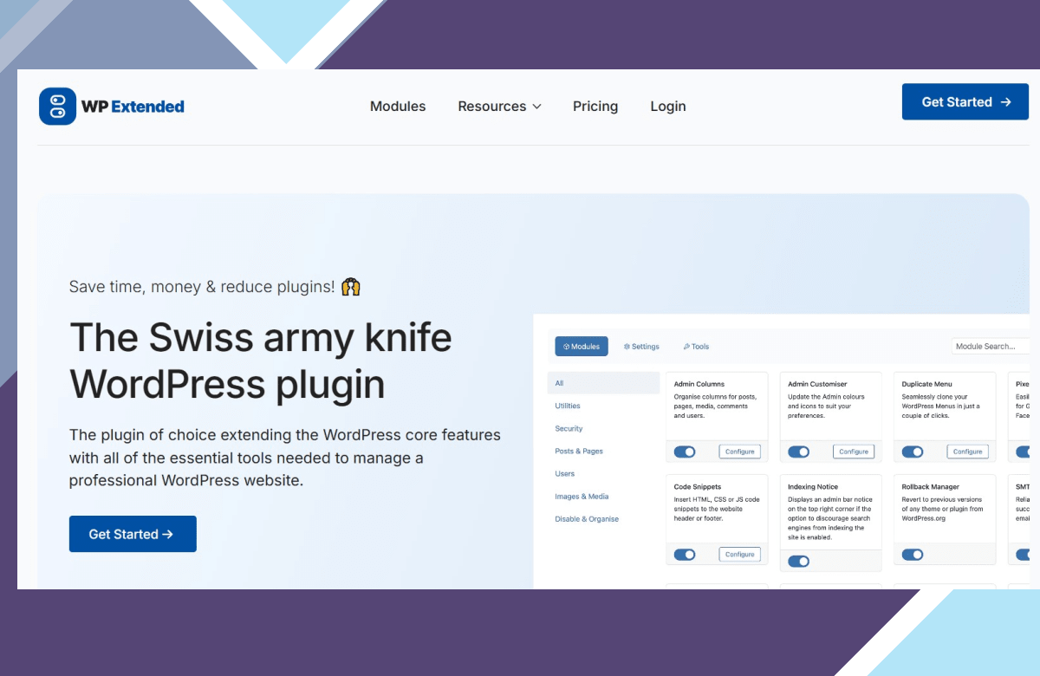Click the Swiss army knife headline

[261, 360]
